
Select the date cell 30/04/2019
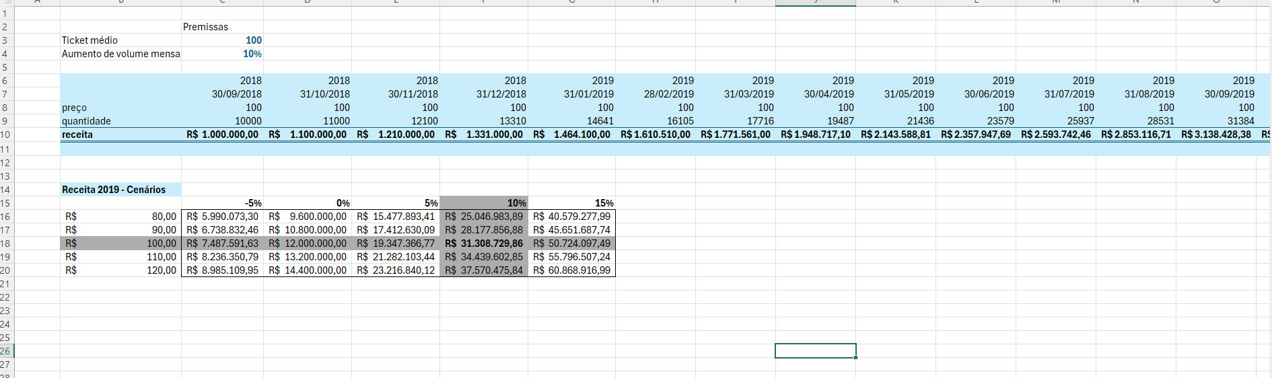point(816,94)
